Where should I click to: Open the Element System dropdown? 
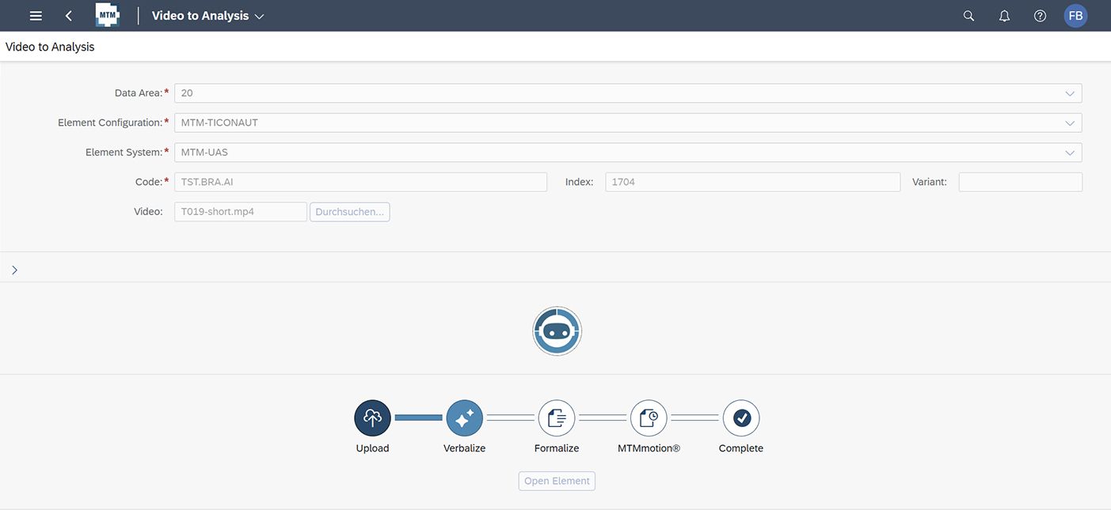point(1069,153)
